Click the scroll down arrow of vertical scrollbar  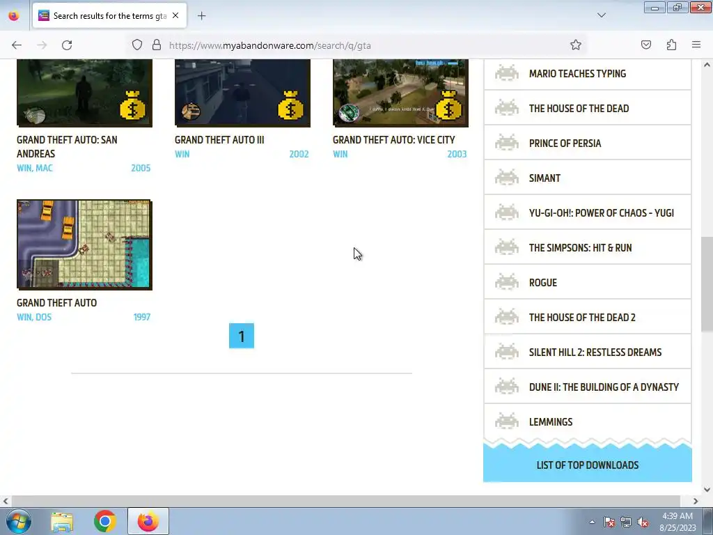707,490
